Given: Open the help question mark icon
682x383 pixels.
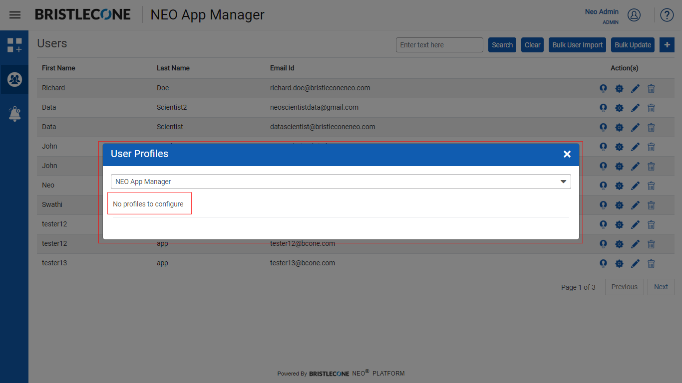Looking at the screenshot, I should (x=667, y=15).
